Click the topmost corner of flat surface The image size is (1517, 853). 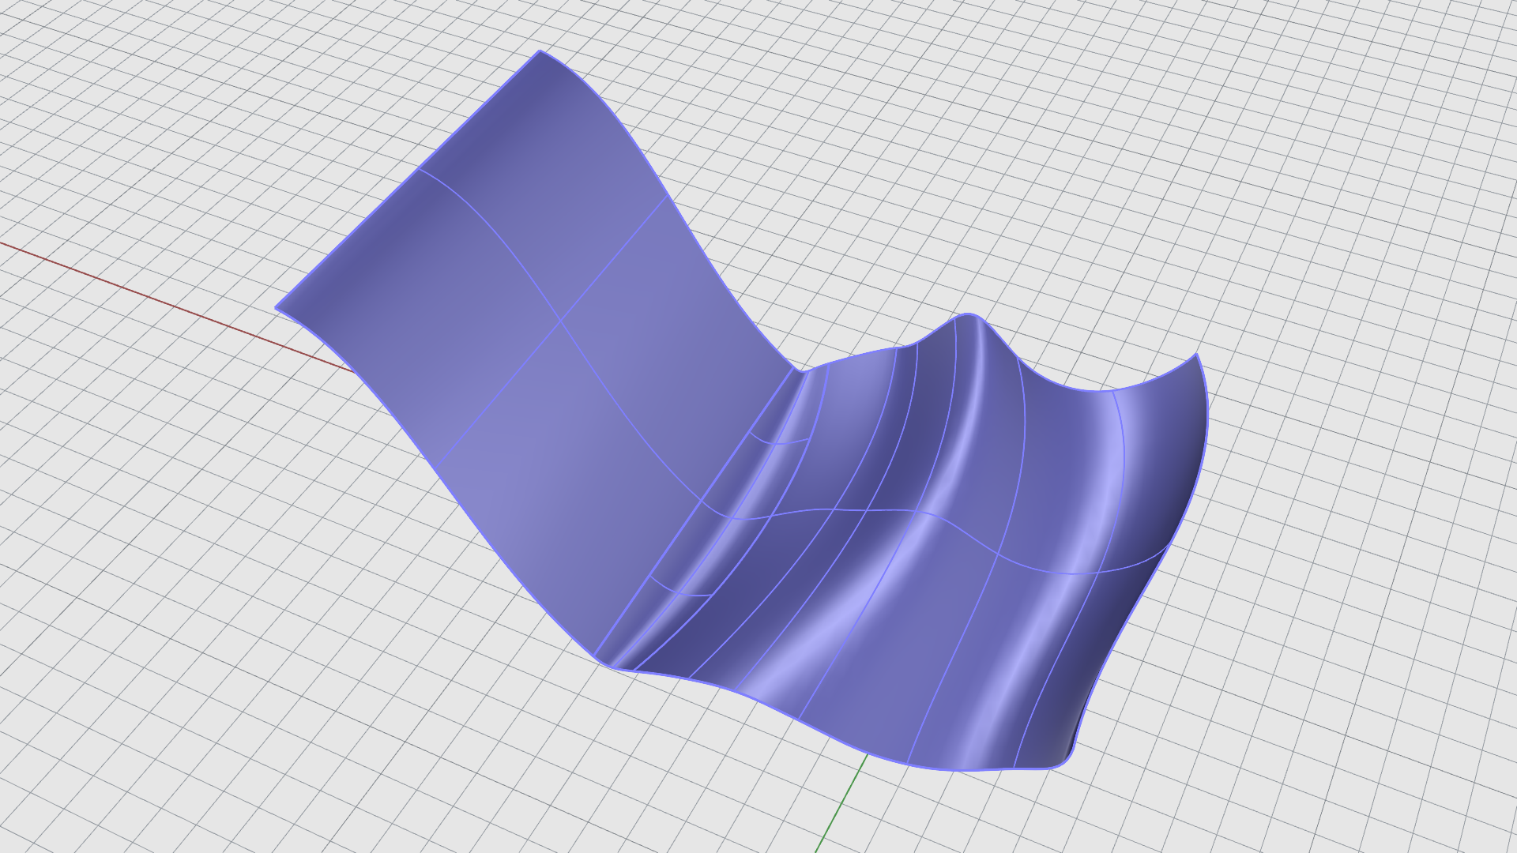[540, 52]
